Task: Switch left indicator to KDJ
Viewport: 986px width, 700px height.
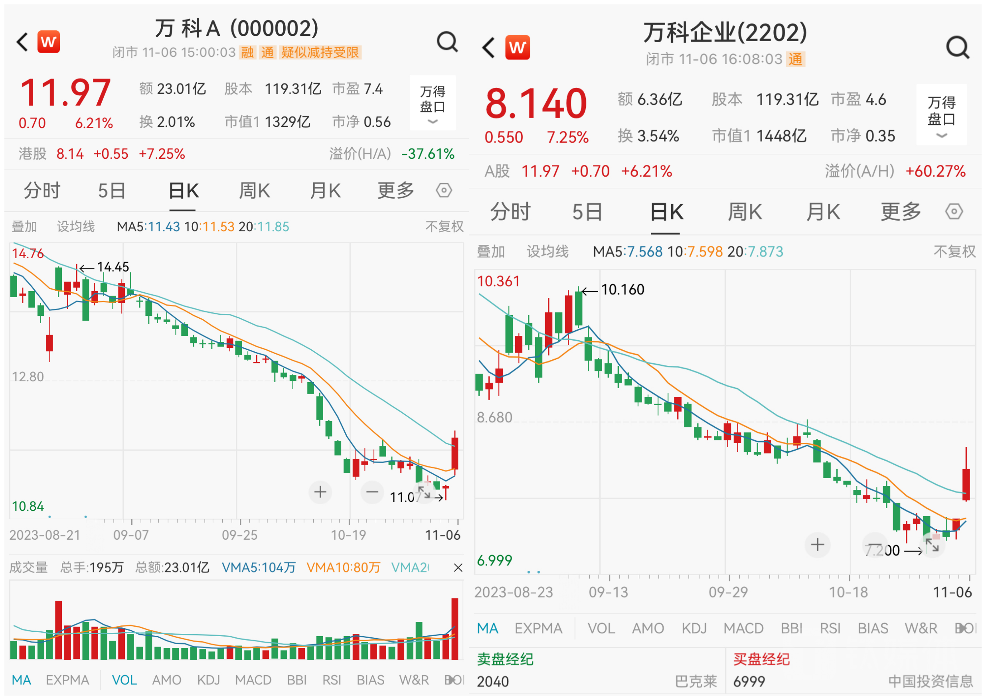Action: (x=208, y=680)
